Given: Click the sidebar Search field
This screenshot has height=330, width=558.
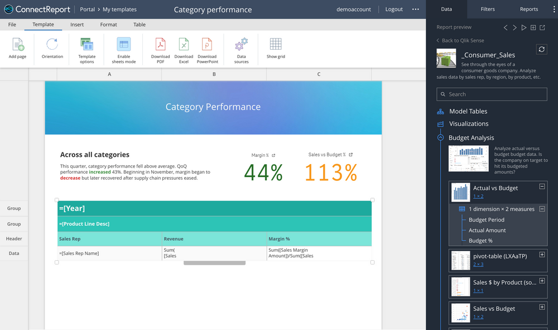Looking at the screenshot, I should [x=491, y=94].
